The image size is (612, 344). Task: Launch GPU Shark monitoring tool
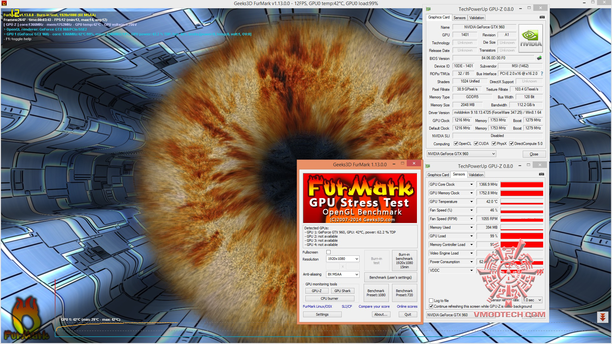point(342,291)
